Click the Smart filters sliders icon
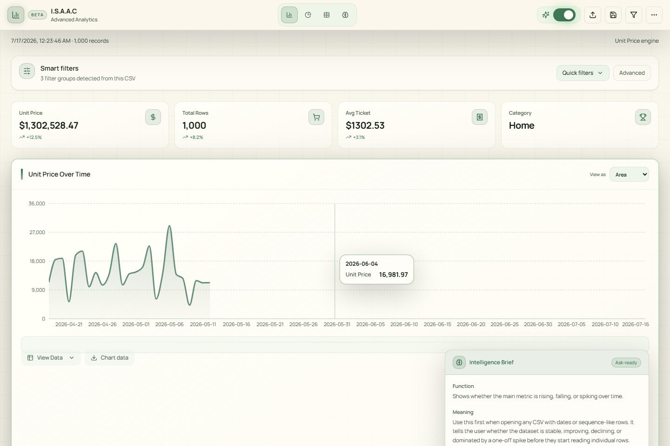 pyautogui.click(x=27, y=71)
